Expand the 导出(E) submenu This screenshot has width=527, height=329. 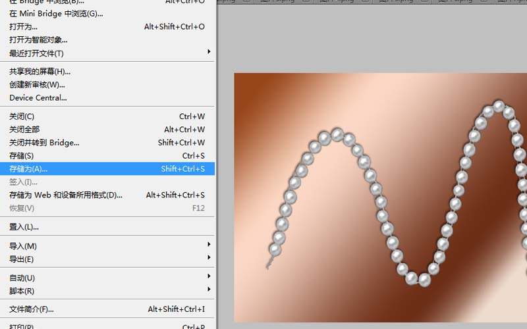107,259
